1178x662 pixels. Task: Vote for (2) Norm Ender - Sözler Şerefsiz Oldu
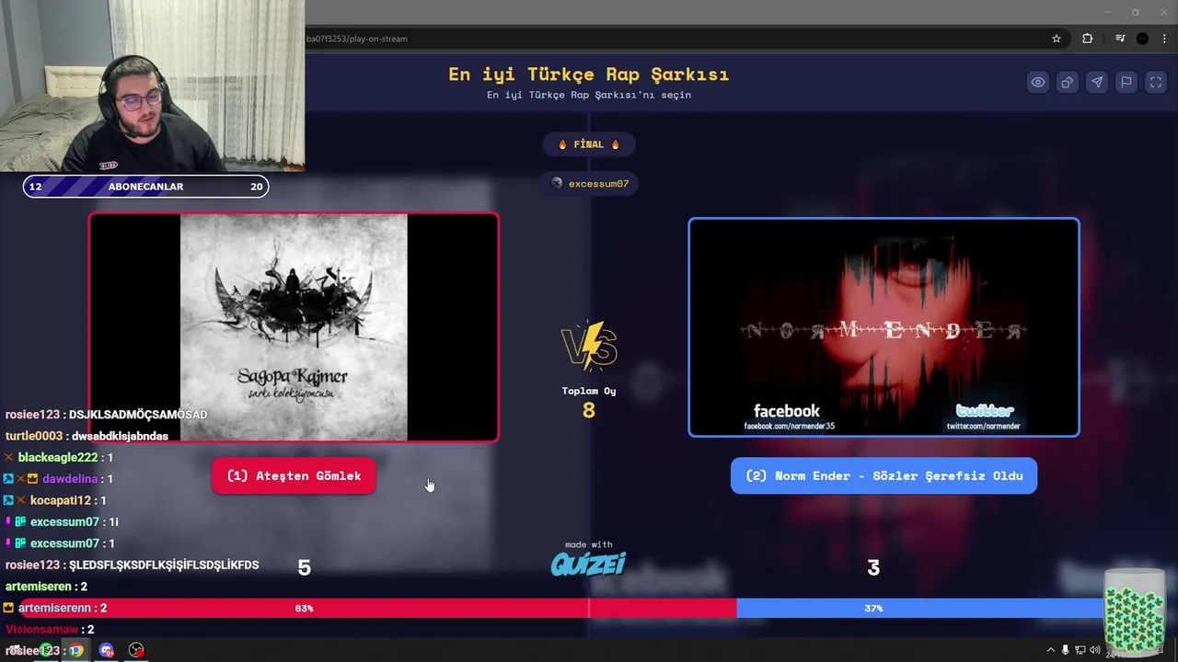coord(883,475)
